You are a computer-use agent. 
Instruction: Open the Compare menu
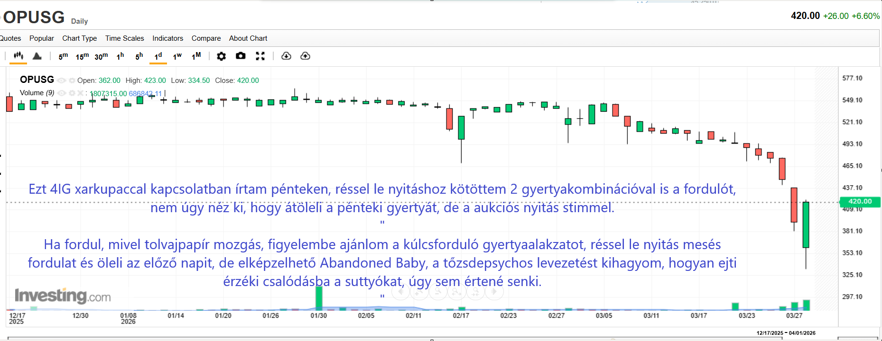pos(206,38)
